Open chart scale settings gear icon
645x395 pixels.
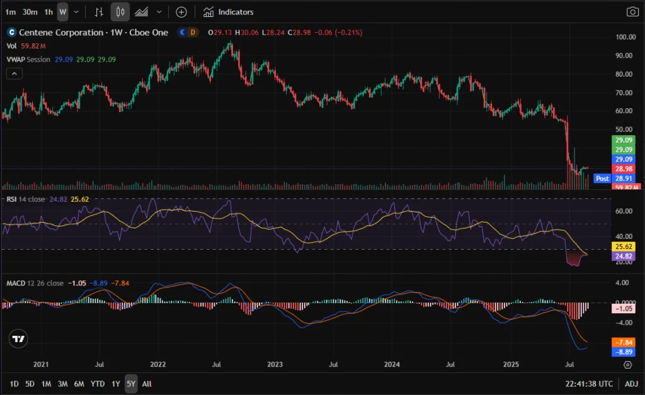click(x=627, y=364)
